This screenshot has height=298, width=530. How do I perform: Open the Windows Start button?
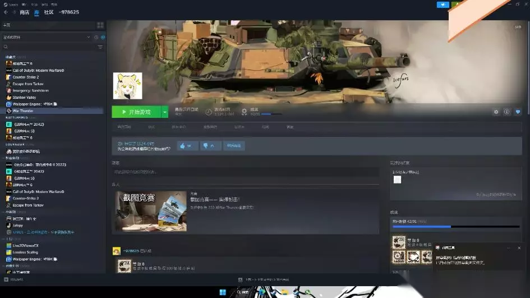(223, 292)
